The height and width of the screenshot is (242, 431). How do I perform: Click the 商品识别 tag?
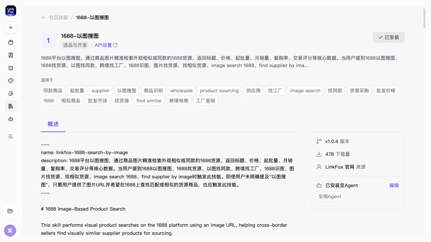click(153, 91)
